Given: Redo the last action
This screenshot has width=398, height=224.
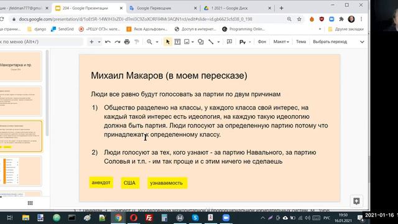Looking at the screenshot, I should [118, 42].
